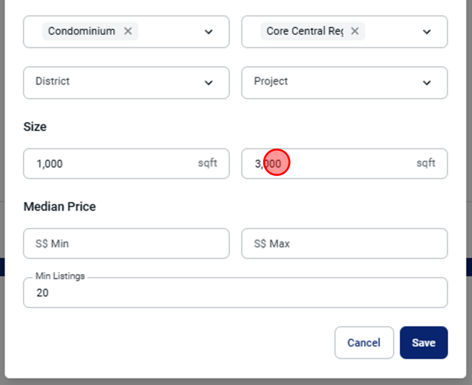This screenshot has height=385, width=472.
Task: Cancel the filter dialog
Action: (364, 343)
